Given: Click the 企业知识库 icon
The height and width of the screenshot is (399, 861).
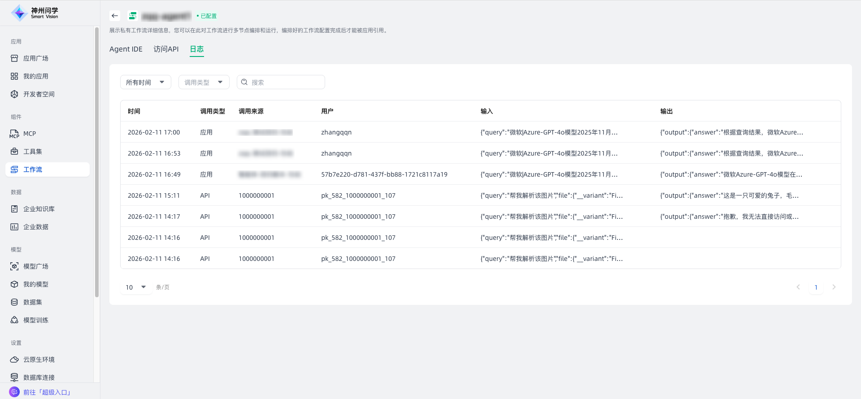Looking at the screenshot, I should click(14, 209).
